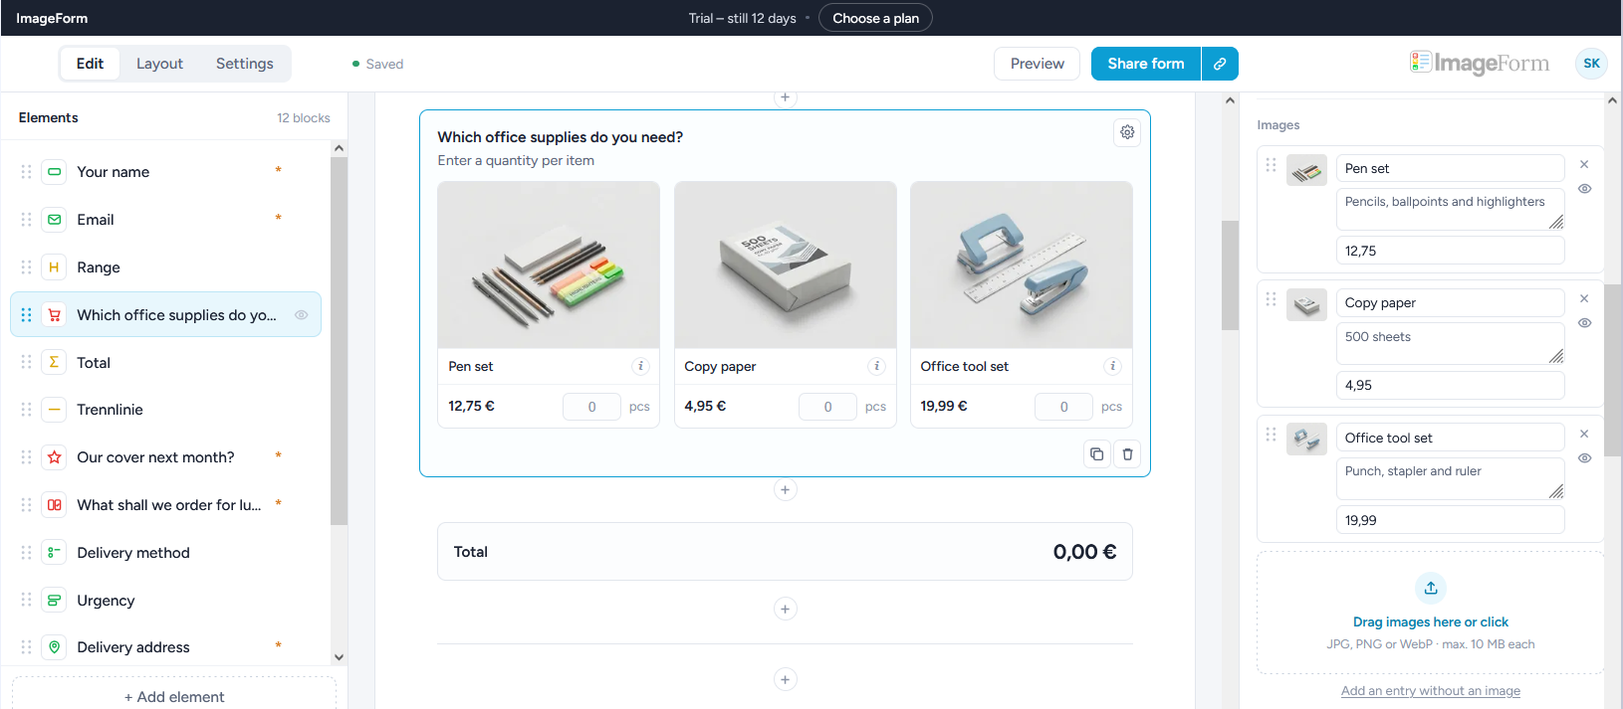The width and height of the screenshot is (1623, 709).
Task: Click the Delivery method element icon
Action: [x=55, y=552]
